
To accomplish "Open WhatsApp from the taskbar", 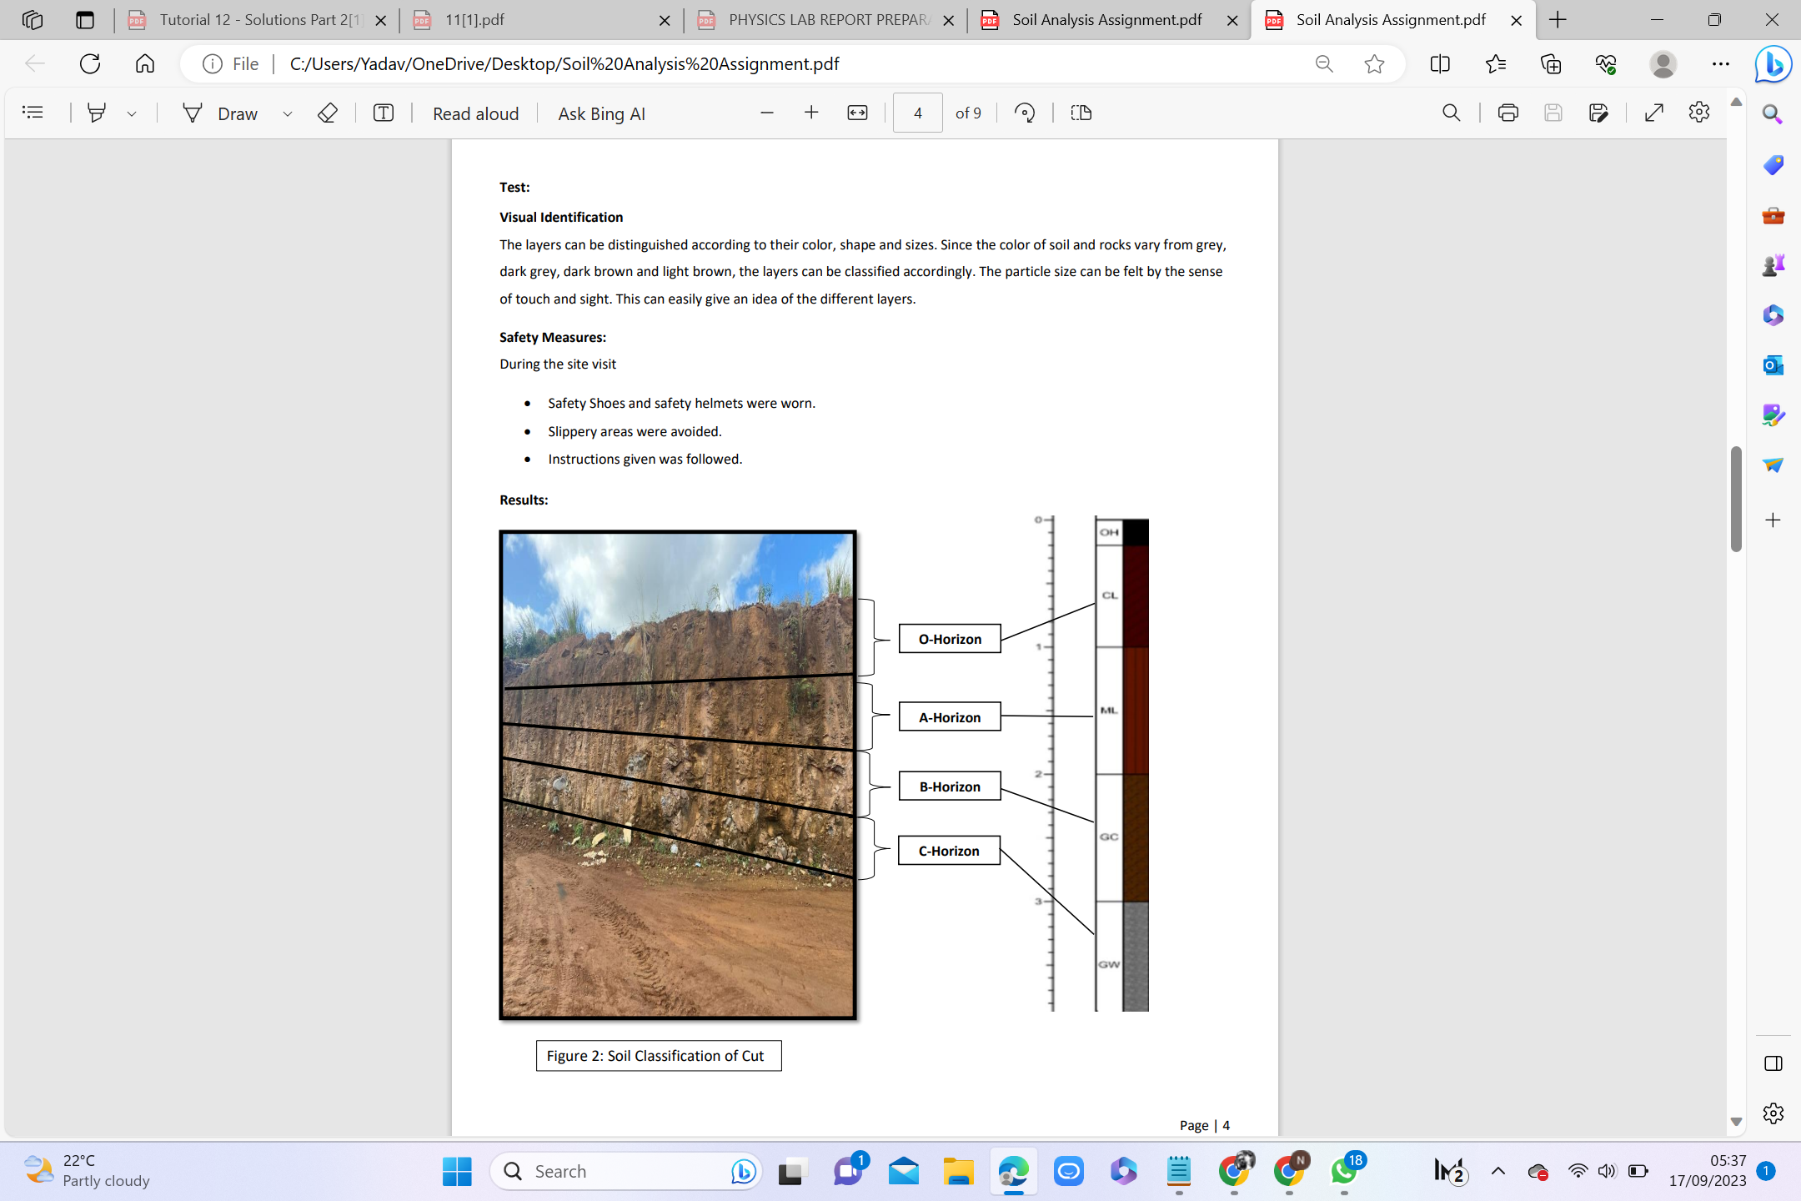I will [1342, 1171].
